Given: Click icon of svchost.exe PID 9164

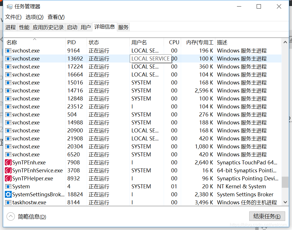Looking at the screenshot, I should click(x=8, y=51).
